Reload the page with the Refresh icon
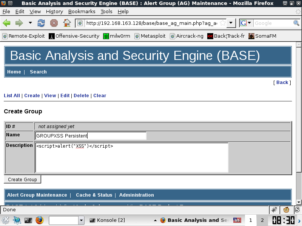Image resolution: width=302 pixels, height=226 pixels. coord(41,23)
